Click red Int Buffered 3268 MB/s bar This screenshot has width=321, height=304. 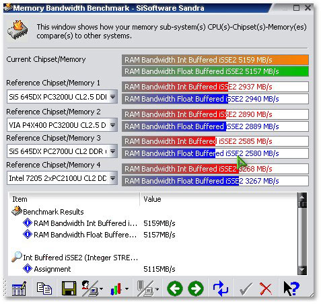pos(215,169)
